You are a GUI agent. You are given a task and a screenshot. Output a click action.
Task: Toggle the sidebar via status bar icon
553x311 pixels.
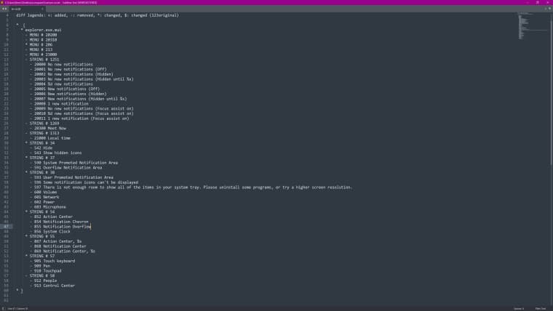[x=3, y=309]
